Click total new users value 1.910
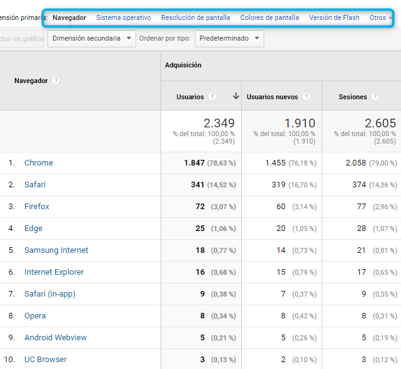The height and width of the screenshot is (369, 401). coord(300,123)
